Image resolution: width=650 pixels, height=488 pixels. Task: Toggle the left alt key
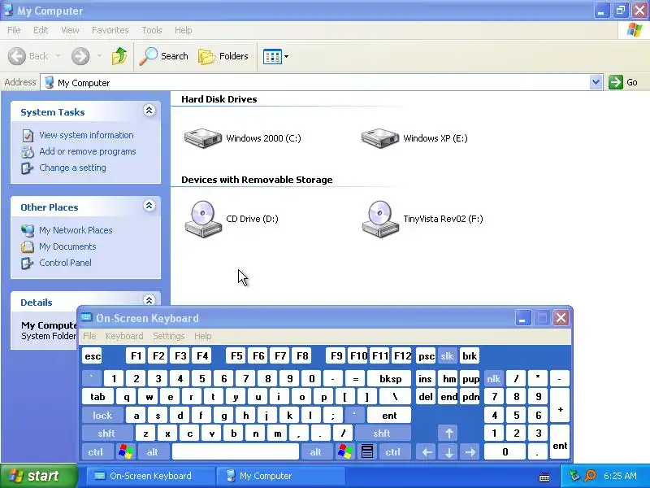click(153, 452)
